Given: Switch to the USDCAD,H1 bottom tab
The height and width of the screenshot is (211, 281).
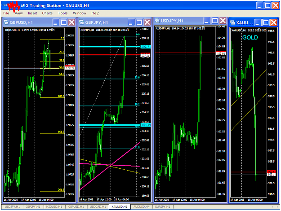Looking at the screenshot, I should click(x=98, y=207).
